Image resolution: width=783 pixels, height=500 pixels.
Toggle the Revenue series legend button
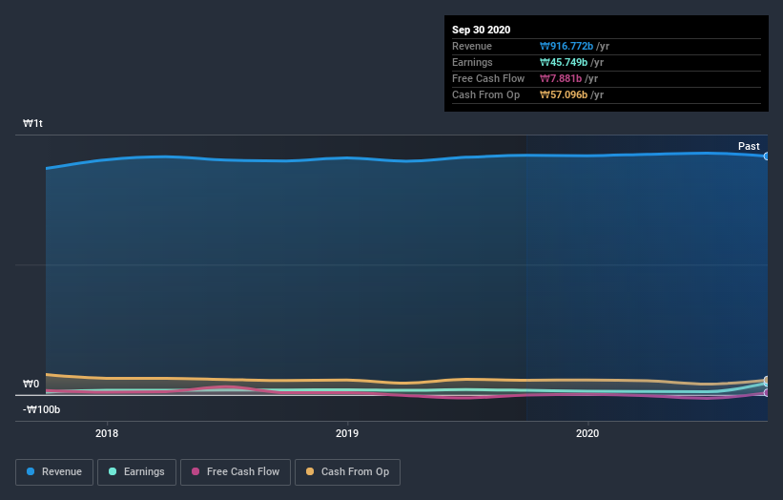54,472
